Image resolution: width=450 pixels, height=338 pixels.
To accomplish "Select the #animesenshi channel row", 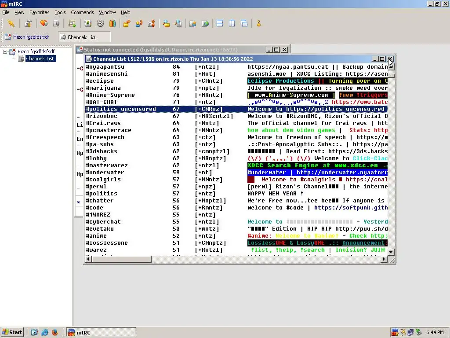I will pyautogui.click(x=236, y=74).
